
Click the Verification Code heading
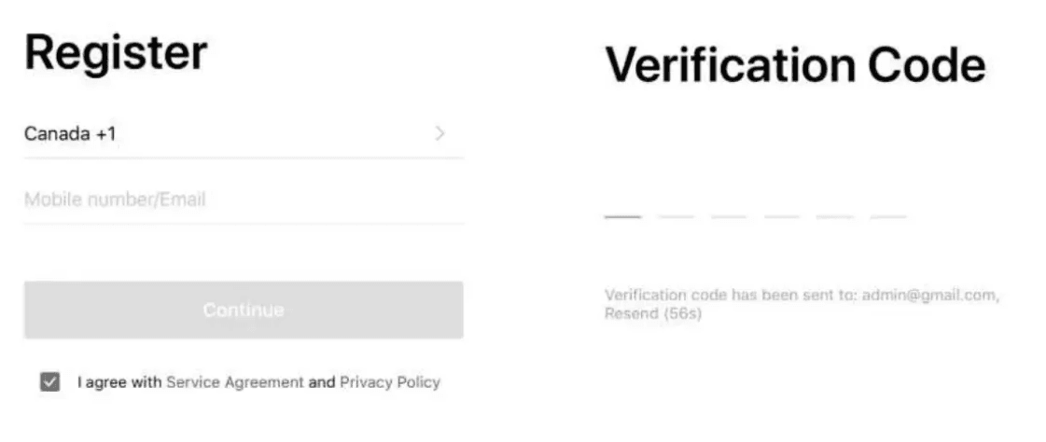[795, 66]
